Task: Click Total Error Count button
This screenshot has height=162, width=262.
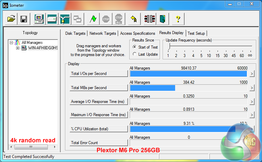Action: 99,143
